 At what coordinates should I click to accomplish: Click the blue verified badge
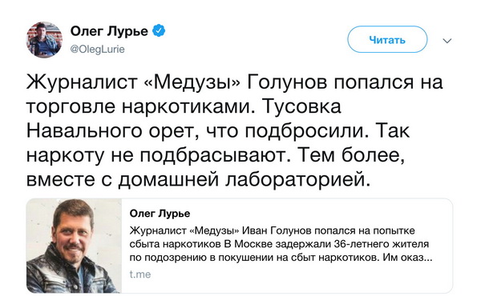pos(159,31)
